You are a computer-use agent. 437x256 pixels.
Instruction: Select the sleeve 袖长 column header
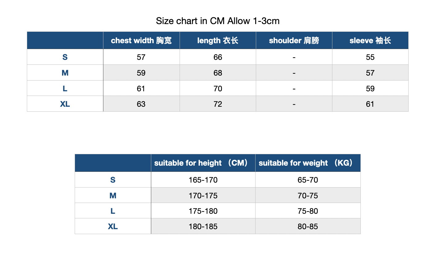[x=370, y=40]
